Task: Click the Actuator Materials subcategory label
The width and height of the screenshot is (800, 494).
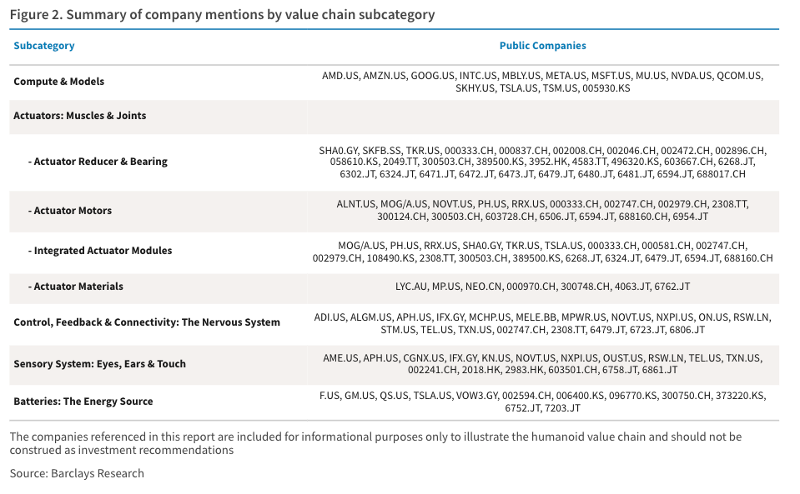Action: tap(76, 287)
